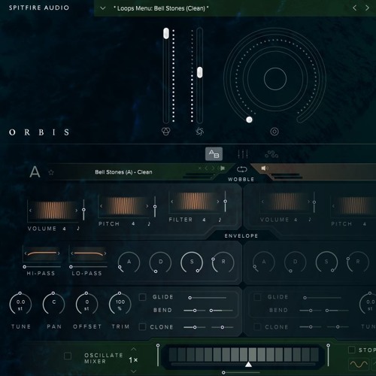376x376 pixels.
Task: Click the white triangle mixer position marker
Action: 248,364
